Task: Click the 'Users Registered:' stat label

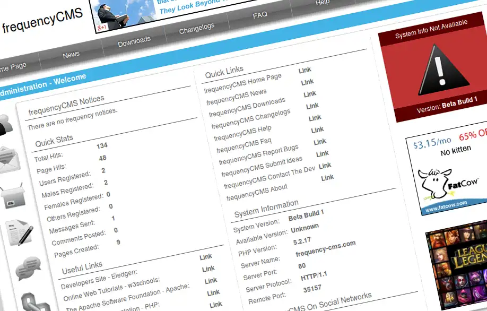Action: coord(65,178)
